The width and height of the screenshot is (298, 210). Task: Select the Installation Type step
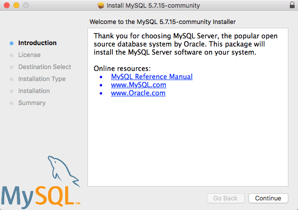pos(42,79)
